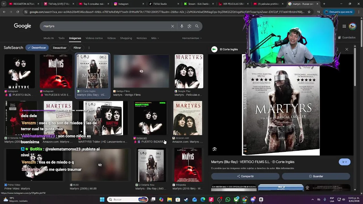Open Steam from the taskbar
This screenshot has width=363, height=204.
[186, 199]
